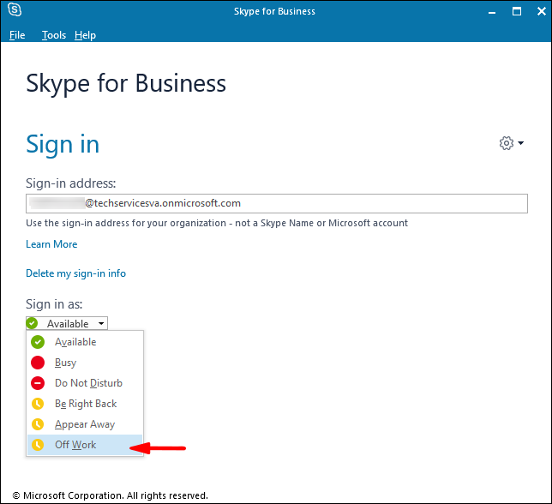Image resolution: width=552 pixels, height=504 pixels.
Task: Click the yellow Off Work clock icon
Action: (38, 445)
